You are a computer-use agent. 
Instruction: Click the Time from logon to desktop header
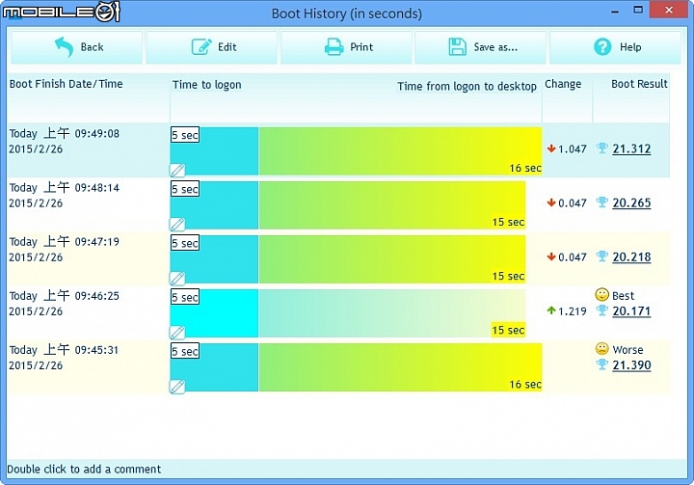tap(467, 86)
